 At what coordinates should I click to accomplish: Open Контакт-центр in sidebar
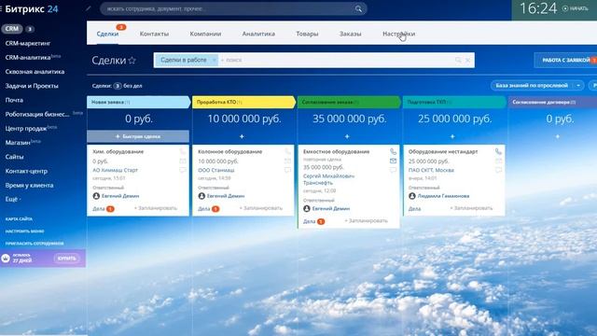(x=26, y=171)
